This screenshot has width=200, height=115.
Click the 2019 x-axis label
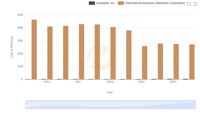coord(110,82)
